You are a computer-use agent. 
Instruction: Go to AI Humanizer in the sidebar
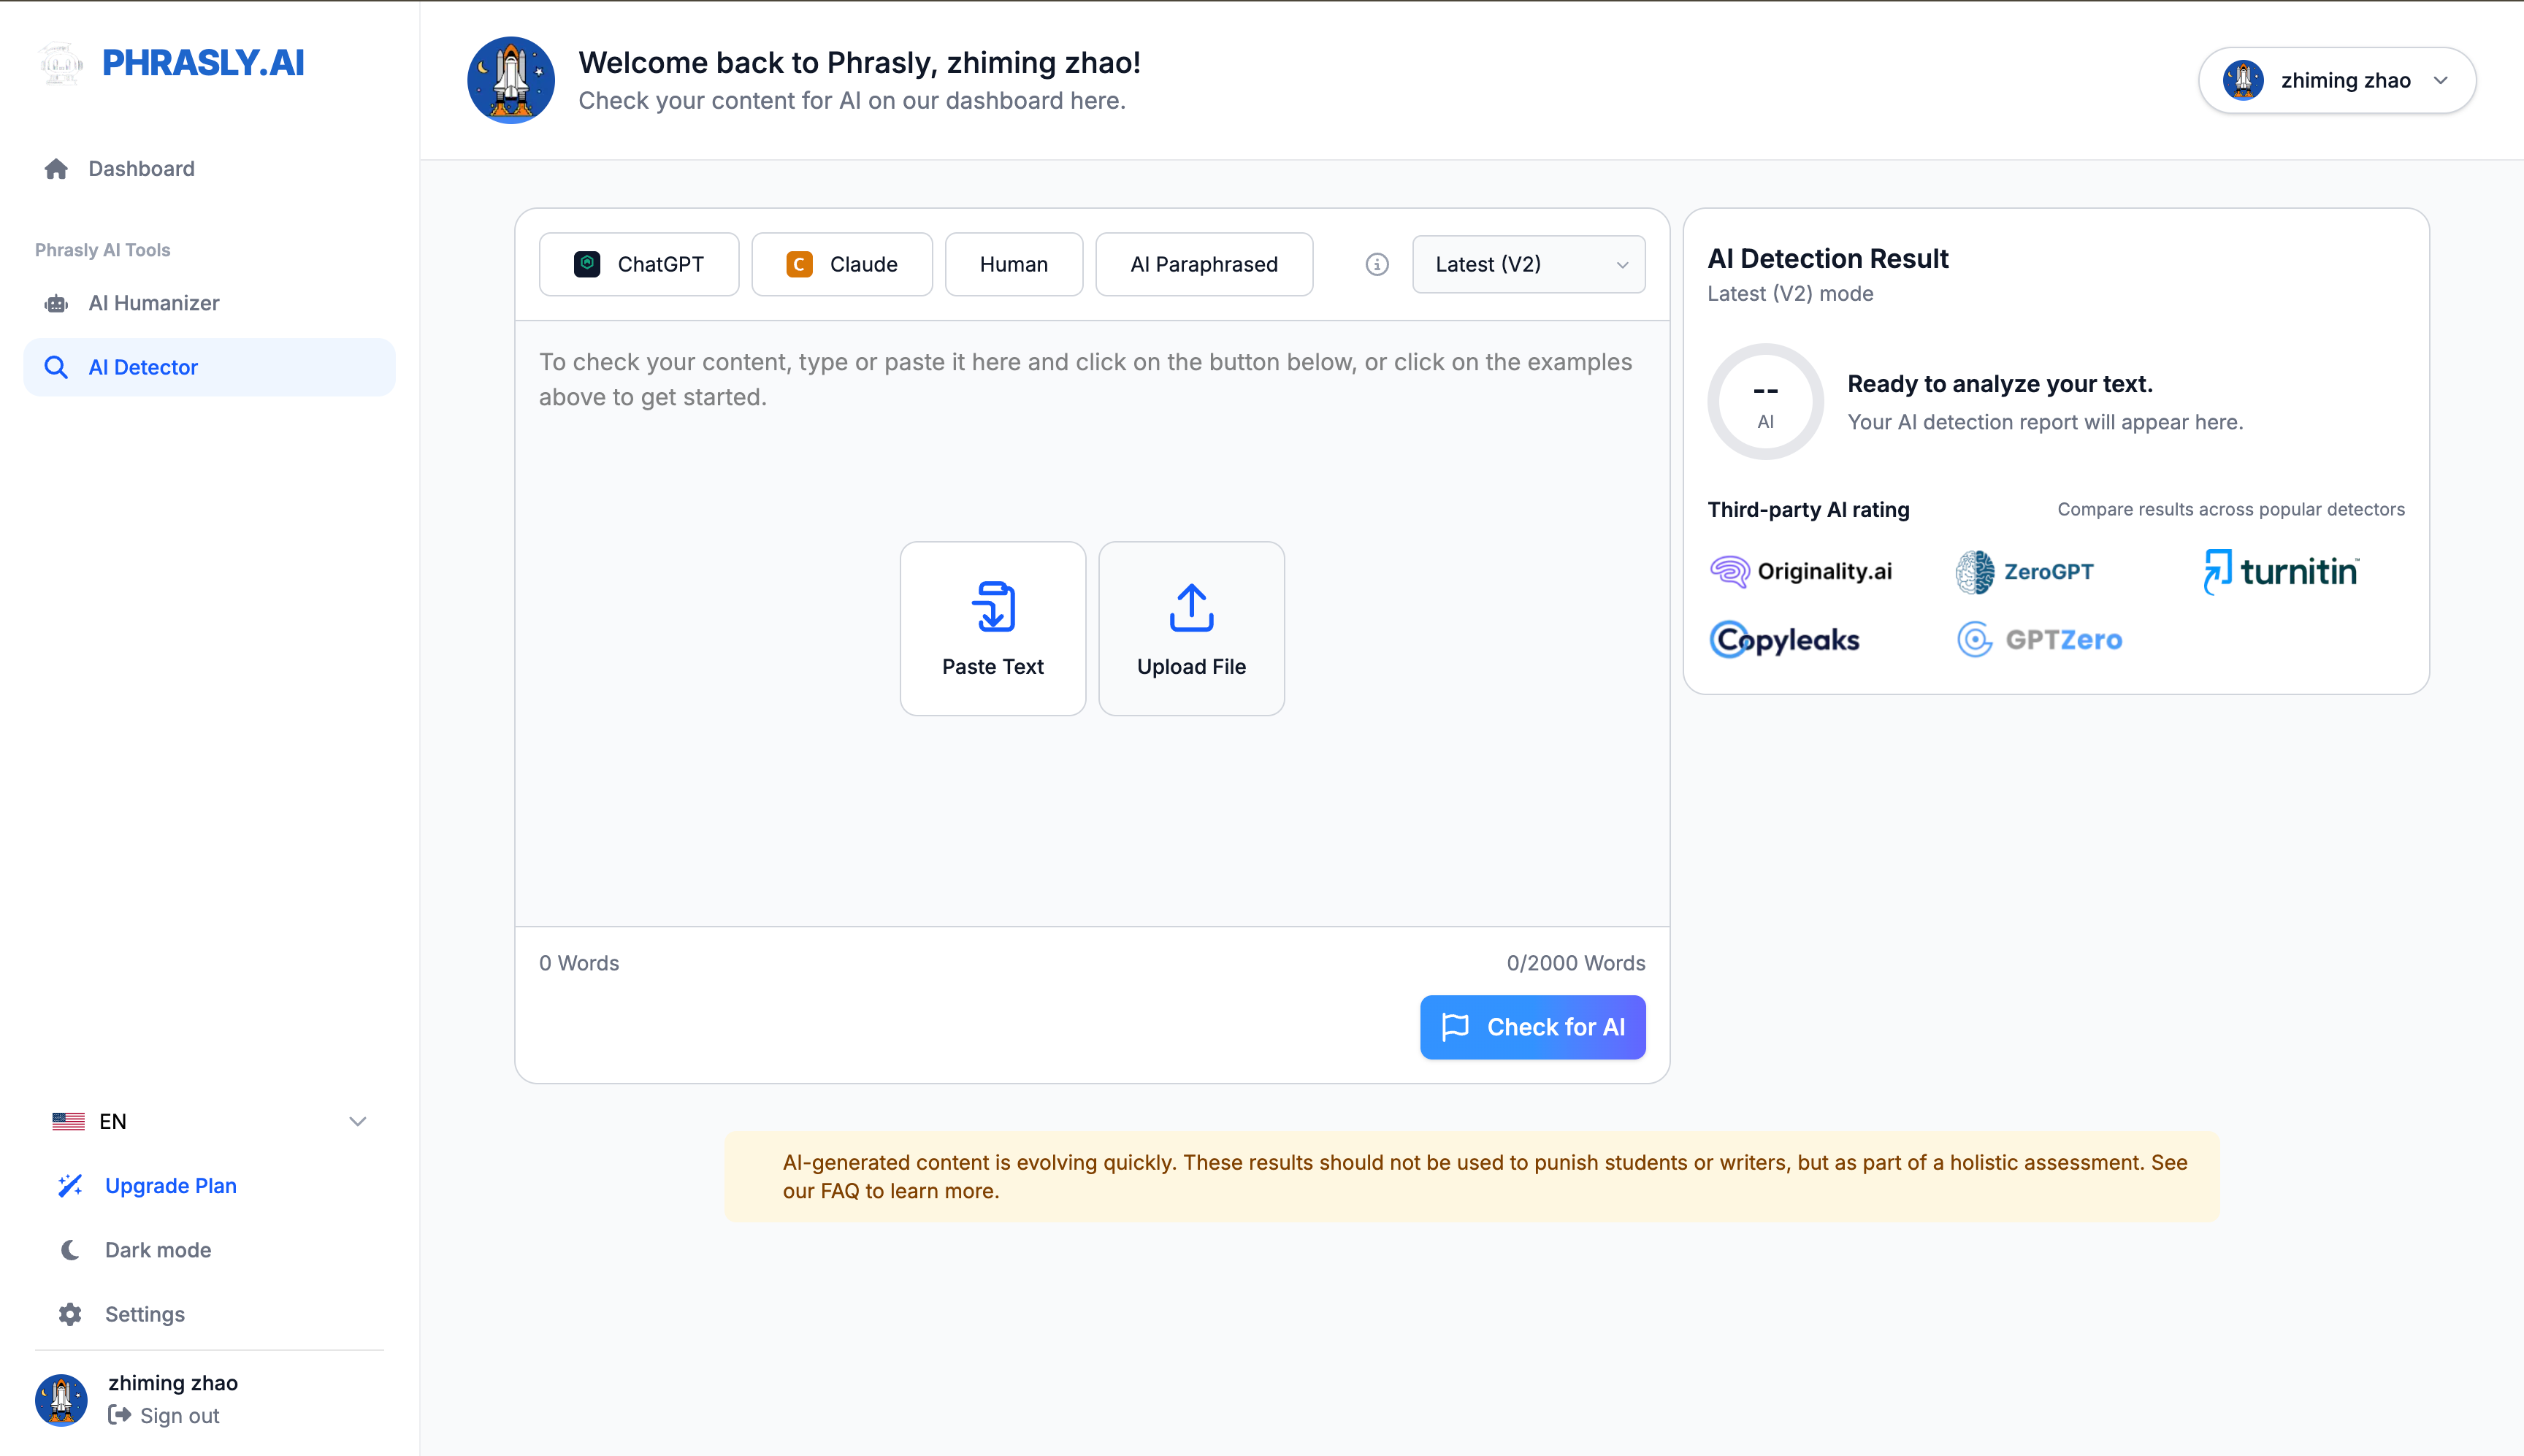[153, 303]
